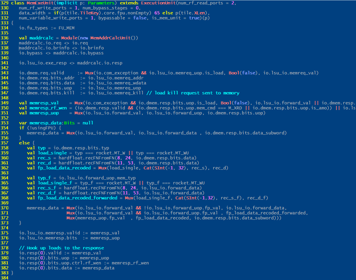Click 'memresp_val' declaration on line 349
This screenshot has width=356, height=280.
click(44, 103)
